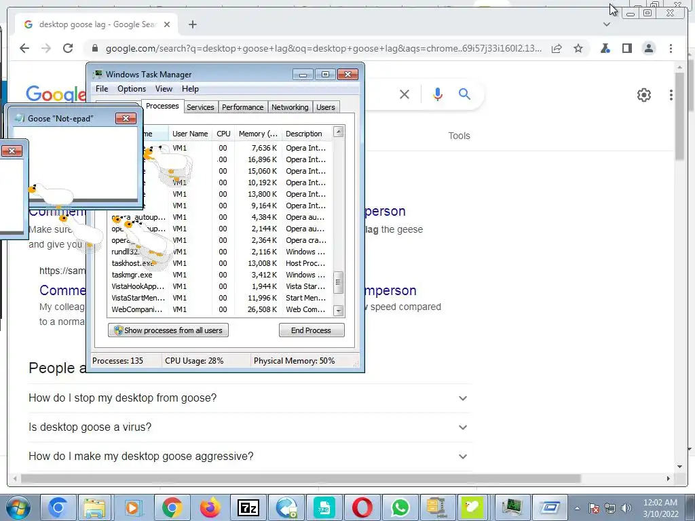Open the network tray icon
Screen dimensions: 695x521
click(x=610, y=509)
